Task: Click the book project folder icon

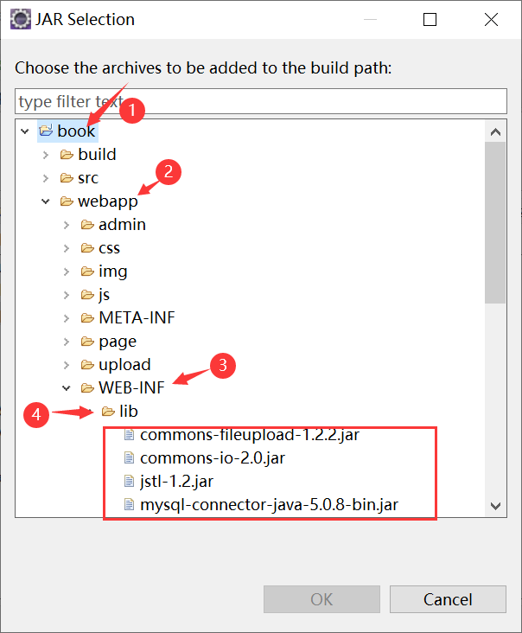Action: 46,131
